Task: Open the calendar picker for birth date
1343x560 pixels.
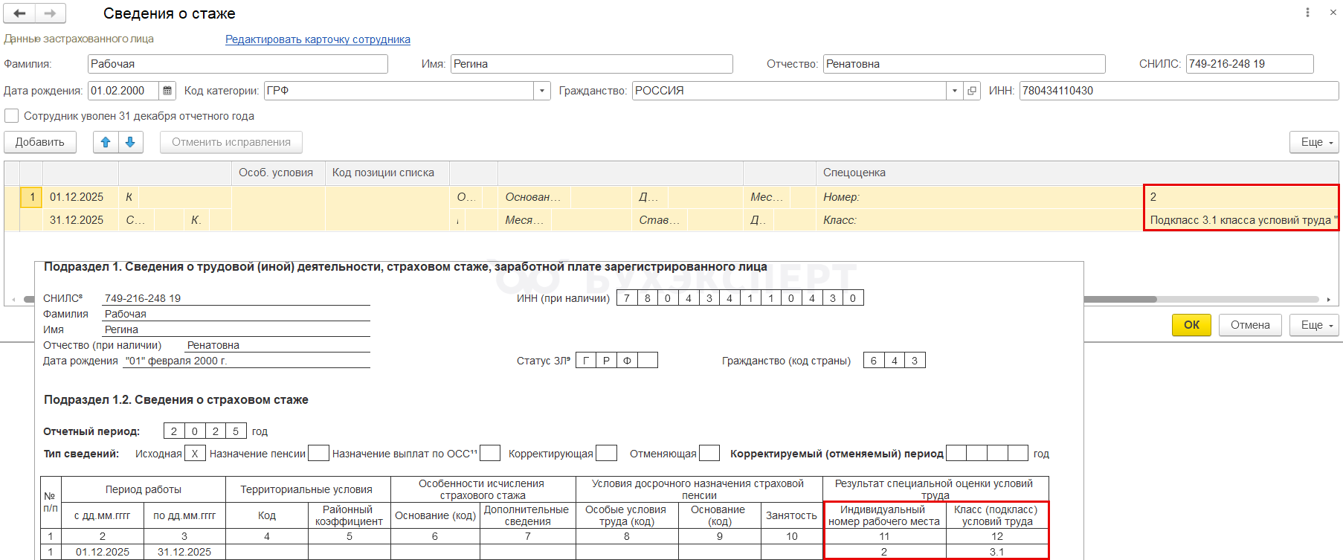Action: pyautogui.click(x=168, y=91)
